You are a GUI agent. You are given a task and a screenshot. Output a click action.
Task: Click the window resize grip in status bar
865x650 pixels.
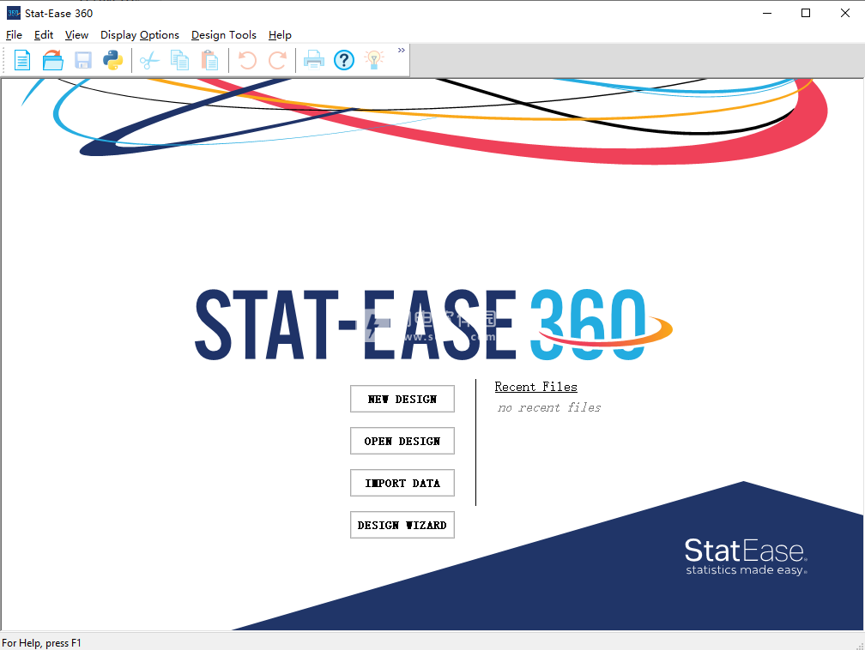(860, 645)
